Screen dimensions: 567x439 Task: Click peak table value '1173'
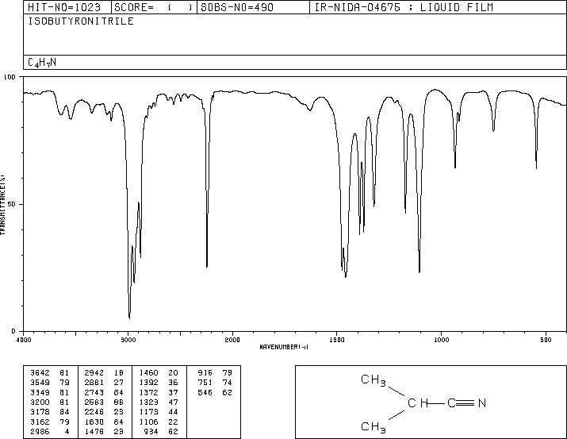[148, 412]
